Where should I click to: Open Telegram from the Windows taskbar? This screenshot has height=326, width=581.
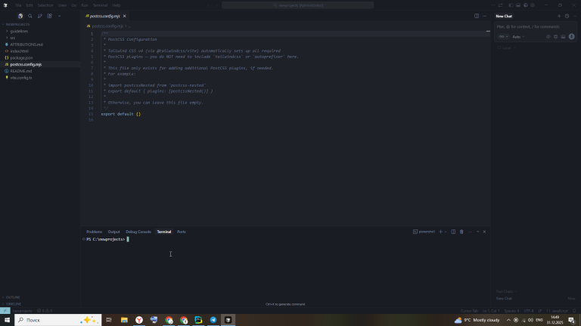pos(213,320)
